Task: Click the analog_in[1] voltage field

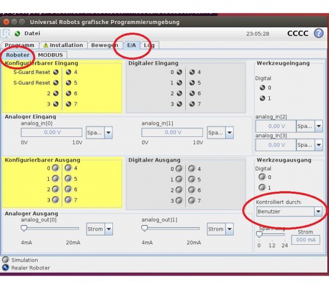Action: point(172,133)
